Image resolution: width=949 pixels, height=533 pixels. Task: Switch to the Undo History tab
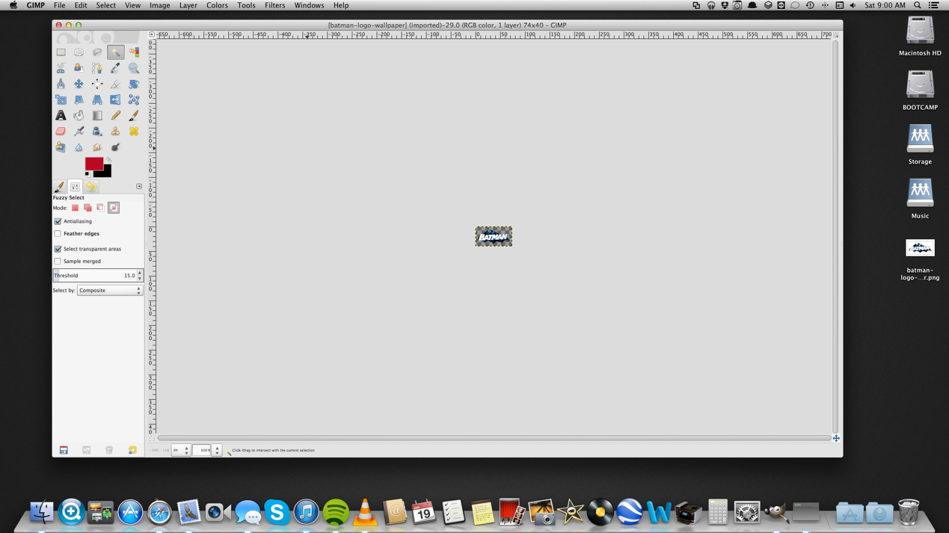[x=91, y=187]
